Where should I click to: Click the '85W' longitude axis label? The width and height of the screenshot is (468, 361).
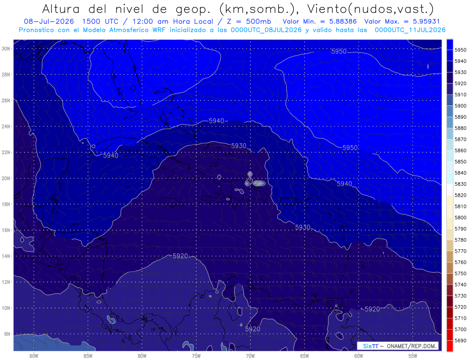[x=88, y=356]
